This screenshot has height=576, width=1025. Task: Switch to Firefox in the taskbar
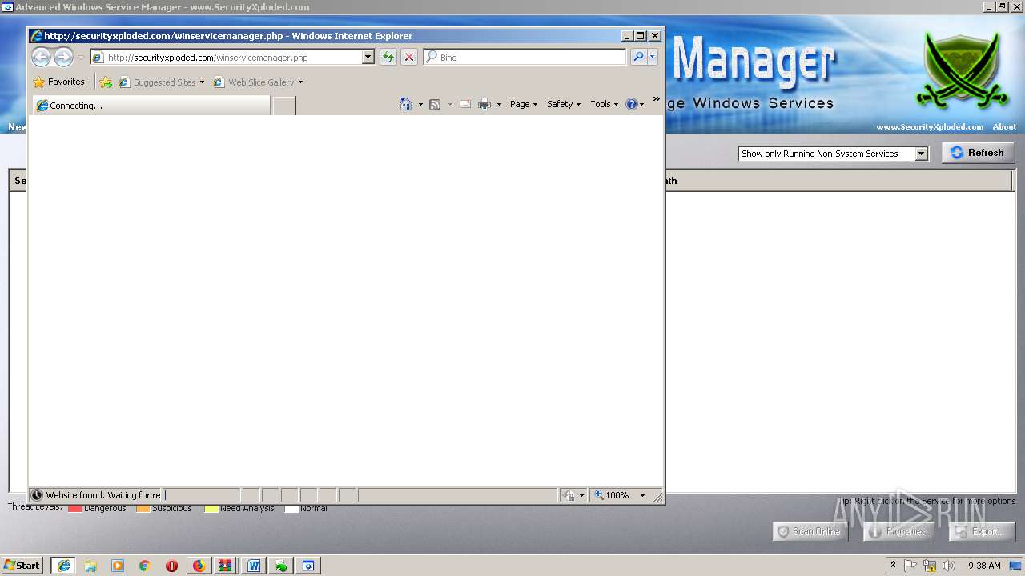pyautogui.click(x=199, y=566)
